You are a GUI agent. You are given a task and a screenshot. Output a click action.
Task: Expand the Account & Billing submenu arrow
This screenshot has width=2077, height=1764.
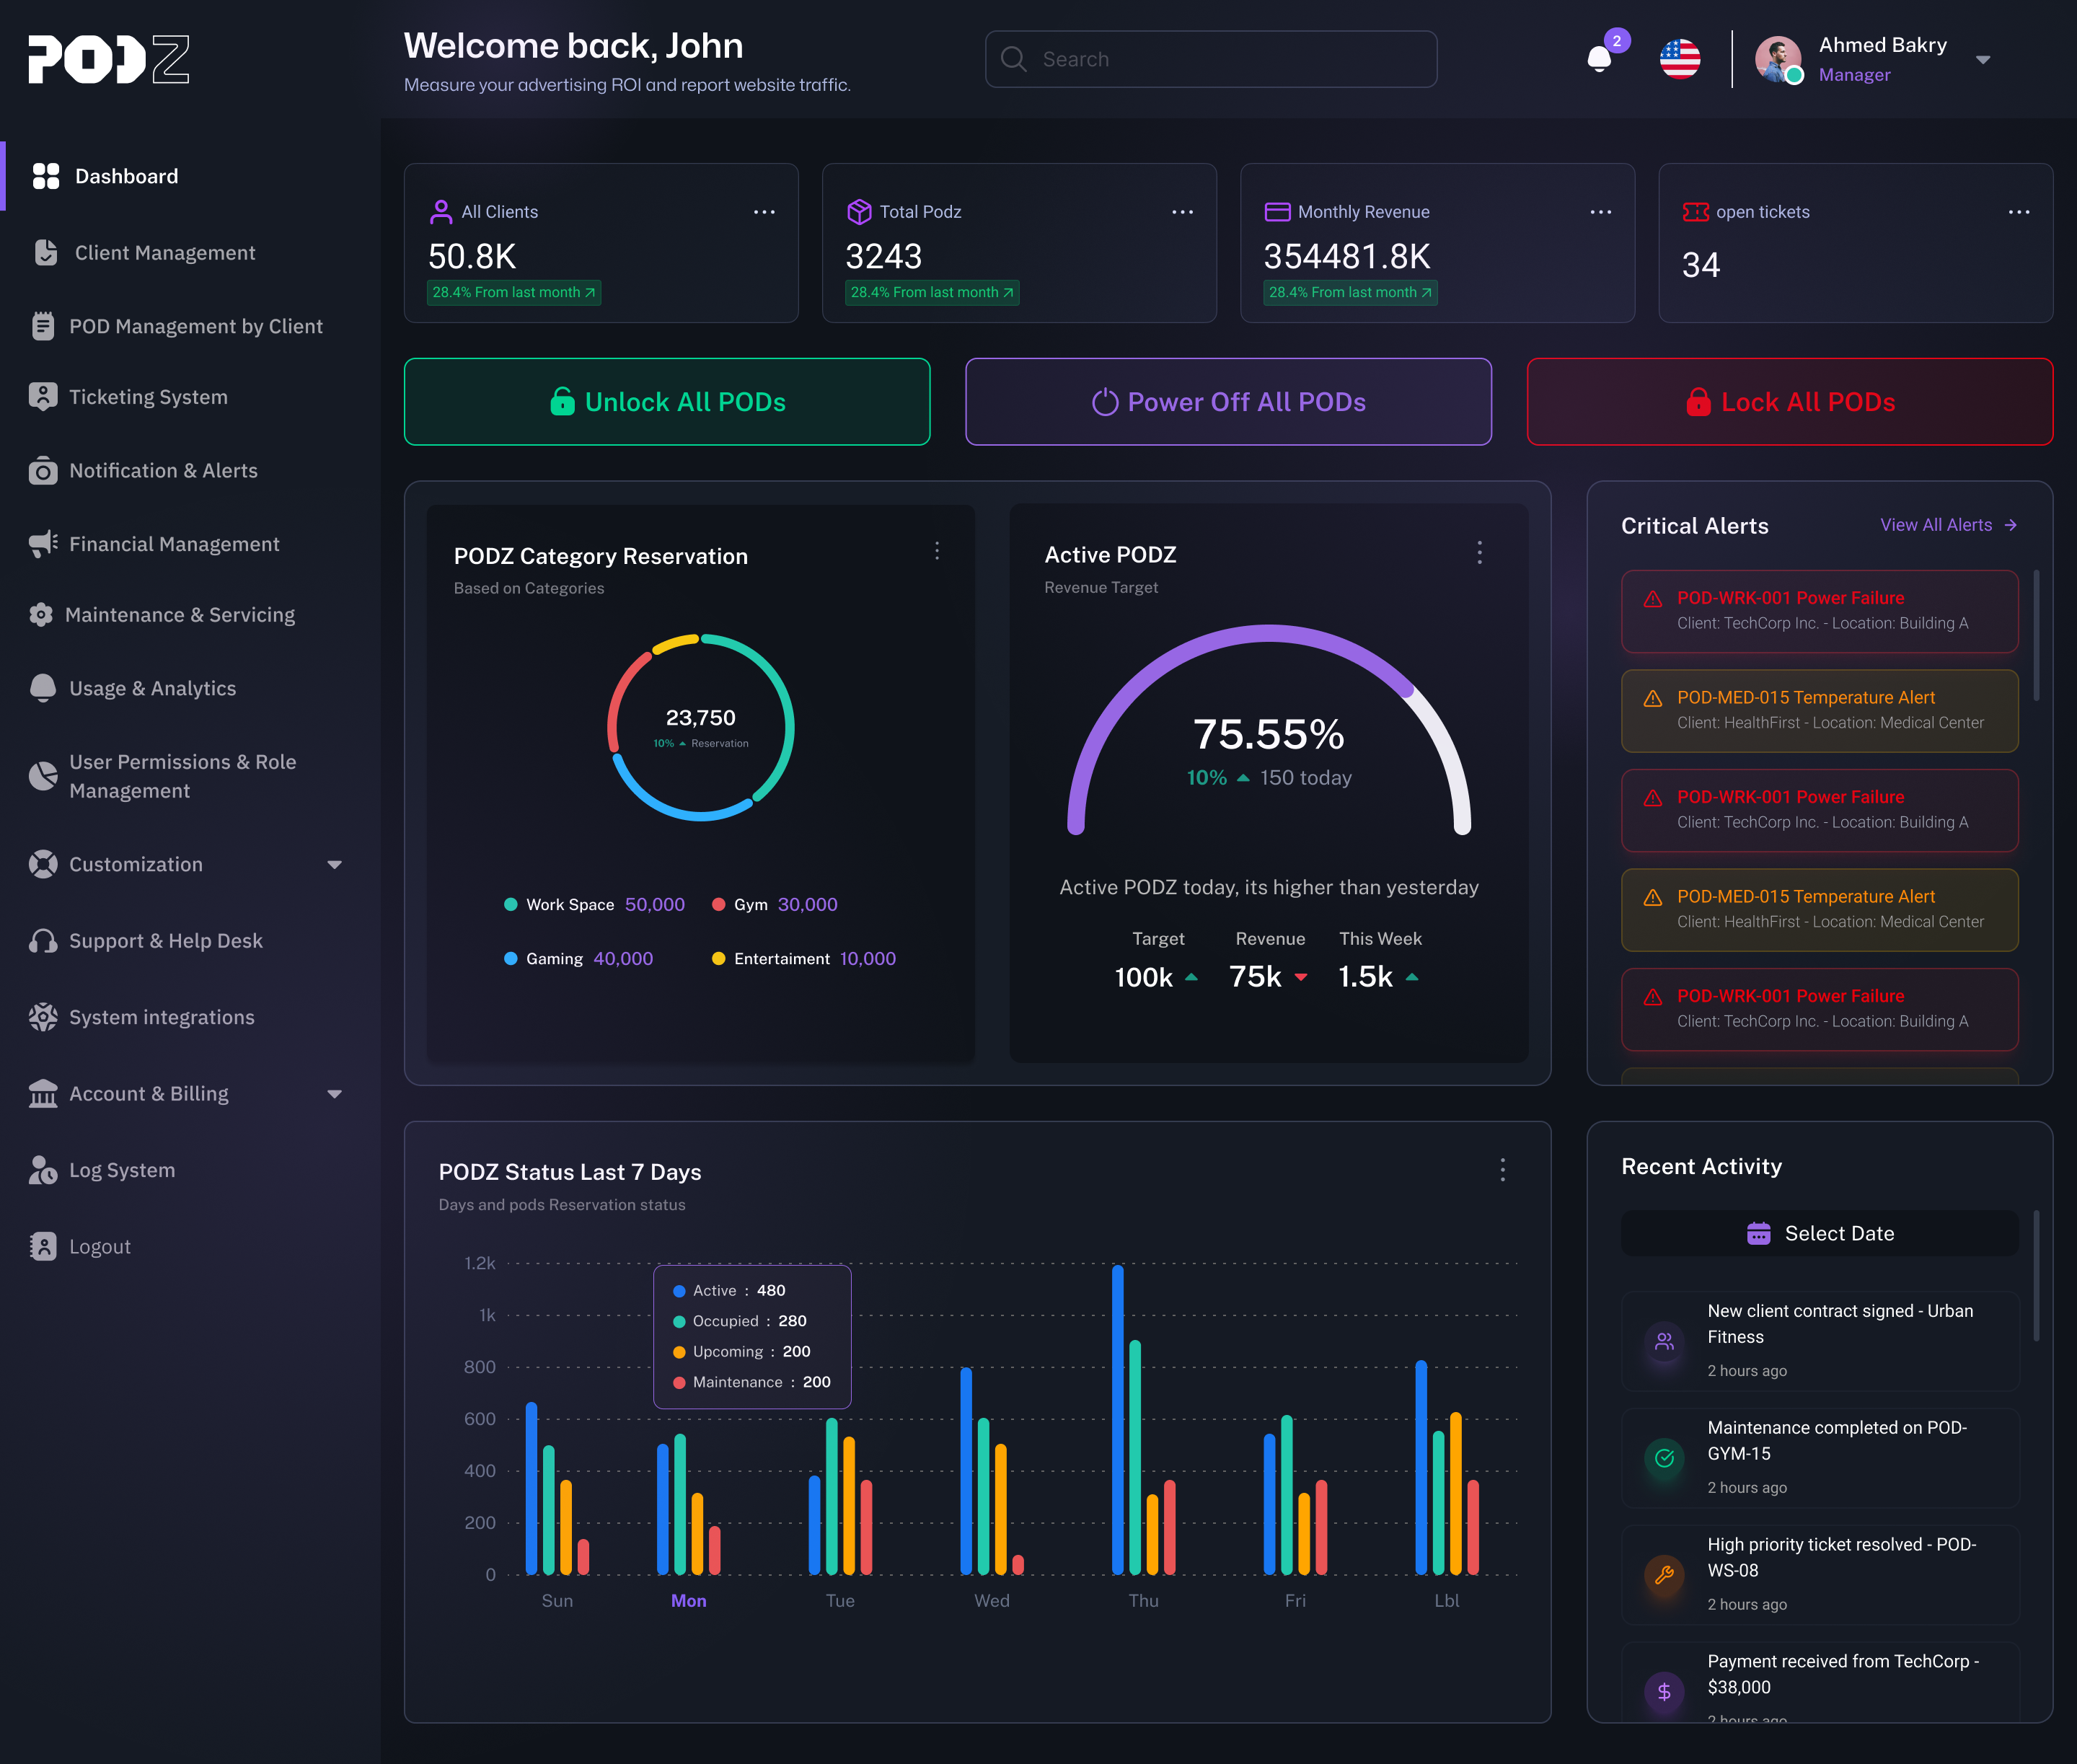point(334,1094)
